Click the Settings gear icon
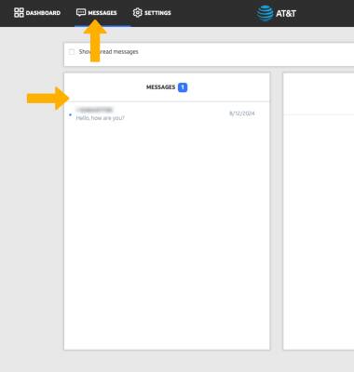The image size is (354, 372). tap(138, 13)
